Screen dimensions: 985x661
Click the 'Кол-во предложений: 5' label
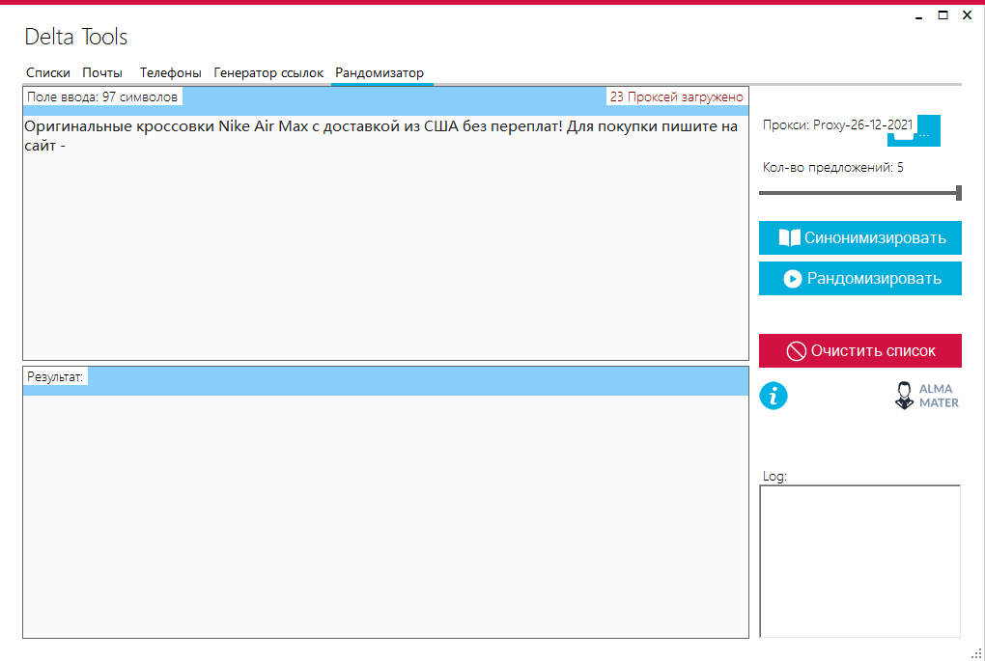click(833, 167)
